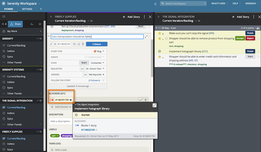This screenshot has height=152, width=261.
Task: Open story history clock icon
Action: point(79,44)
